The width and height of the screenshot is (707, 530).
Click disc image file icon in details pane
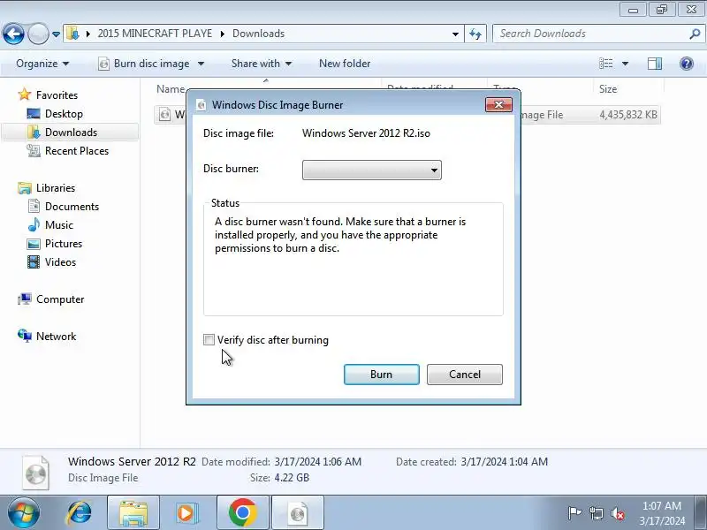35,473
